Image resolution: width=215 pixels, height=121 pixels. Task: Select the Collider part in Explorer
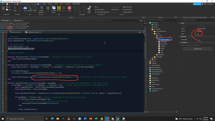(x=163, y=46)
